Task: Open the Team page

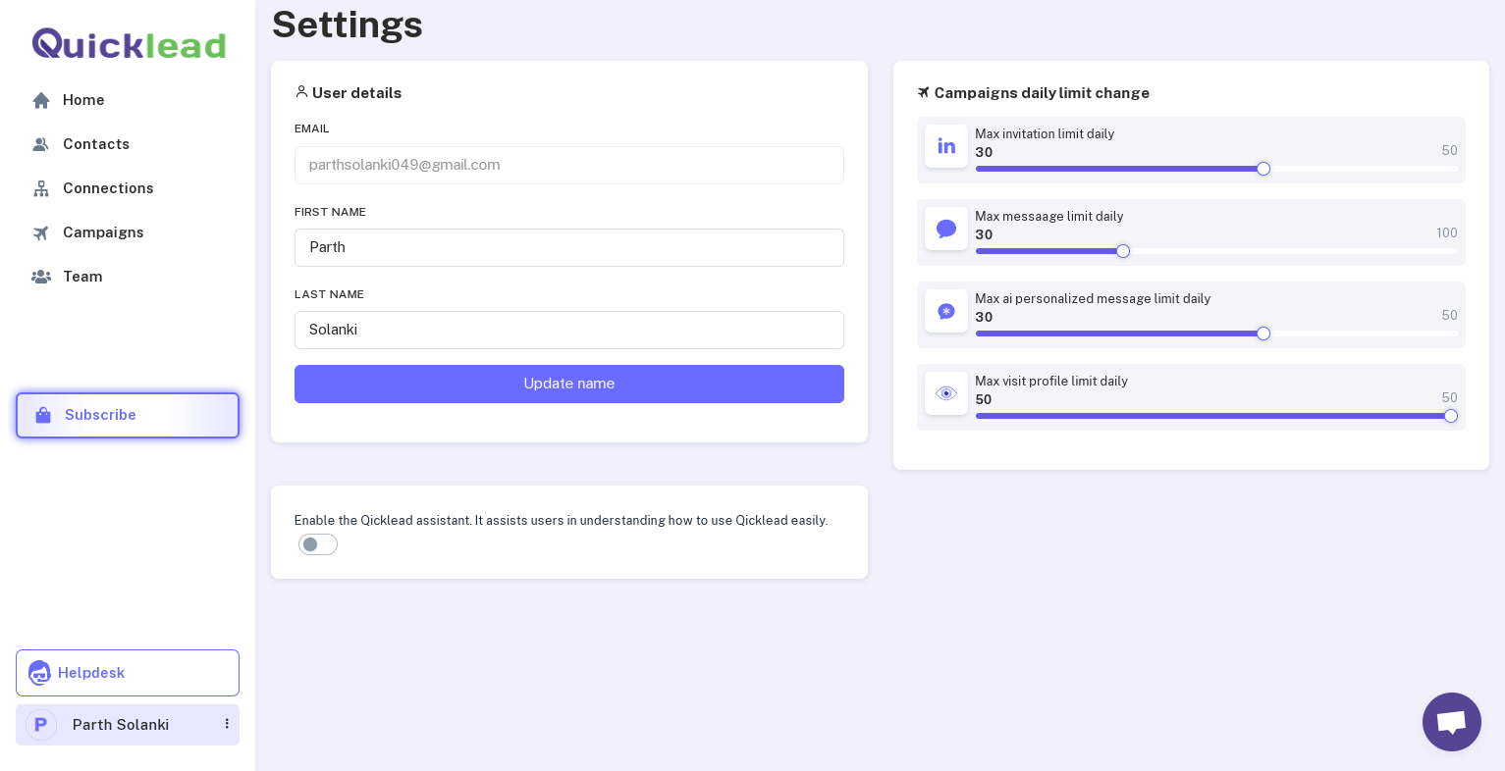Action: click(x=82, y=277)
